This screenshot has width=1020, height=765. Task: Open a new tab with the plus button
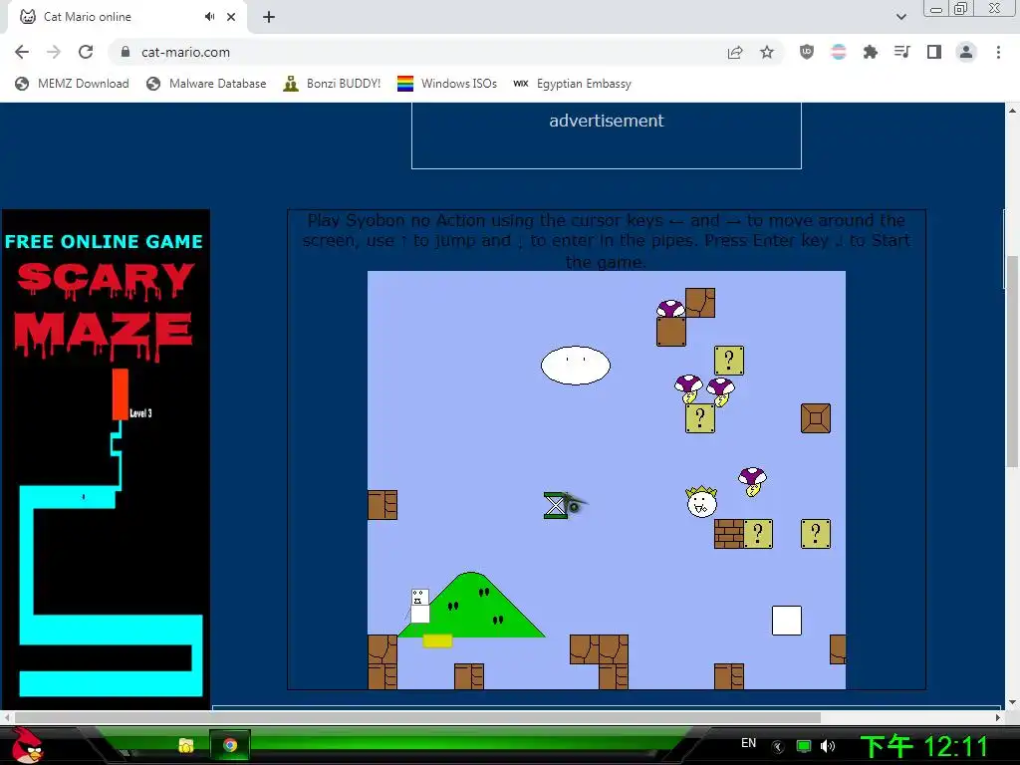269,17
